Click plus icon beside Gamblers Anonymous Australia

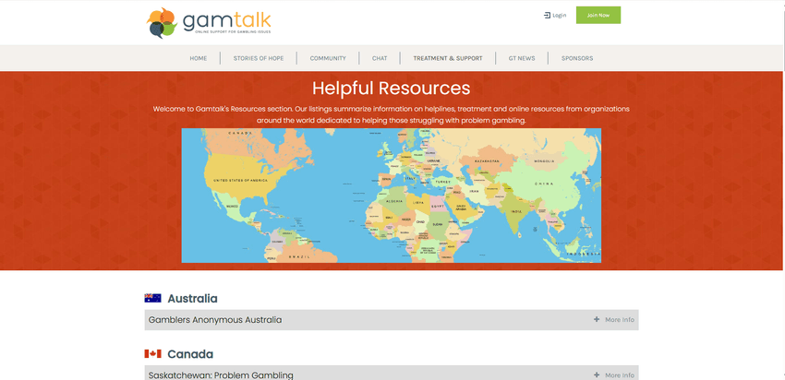(597, 319)
